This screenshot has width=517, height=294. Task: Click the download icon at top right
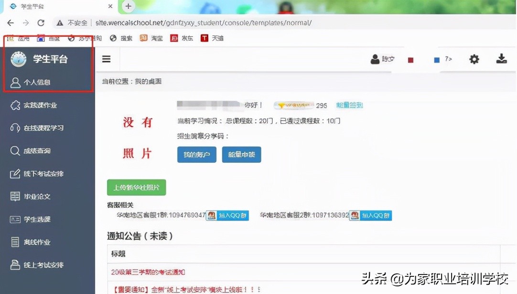501,59
